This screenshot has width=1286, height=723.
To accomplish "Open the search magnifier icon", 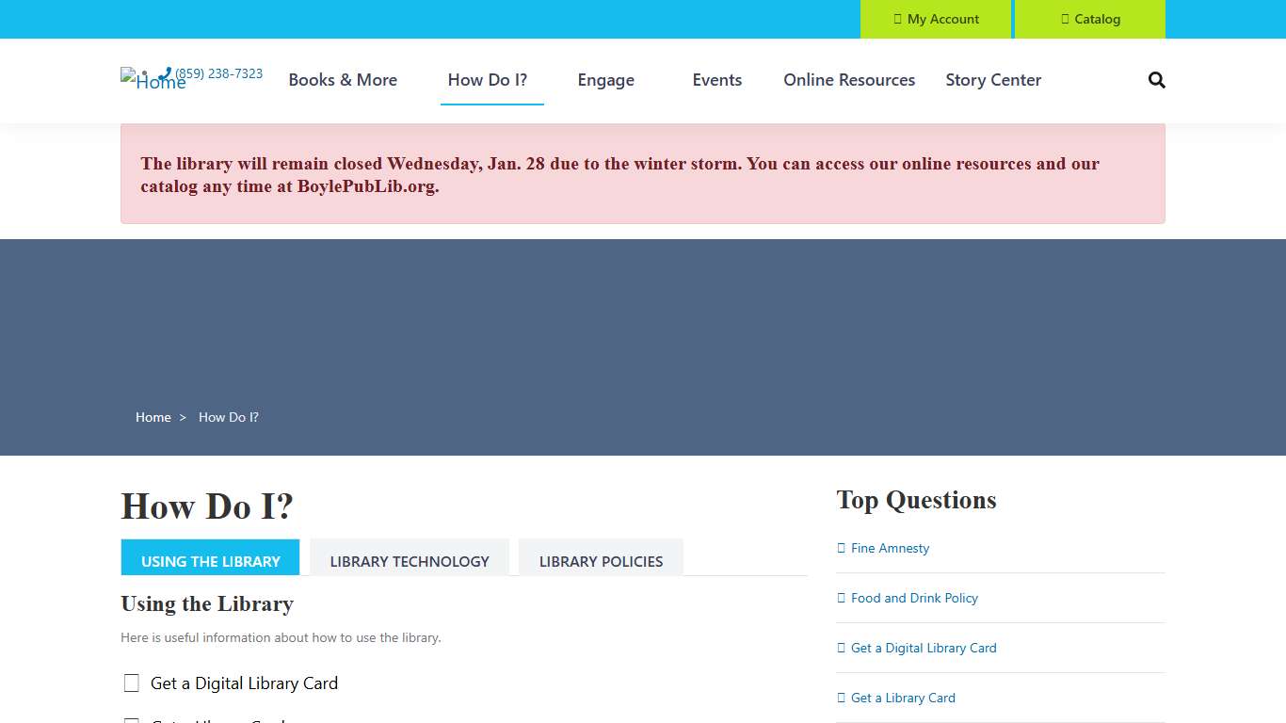I will 1157,80.
